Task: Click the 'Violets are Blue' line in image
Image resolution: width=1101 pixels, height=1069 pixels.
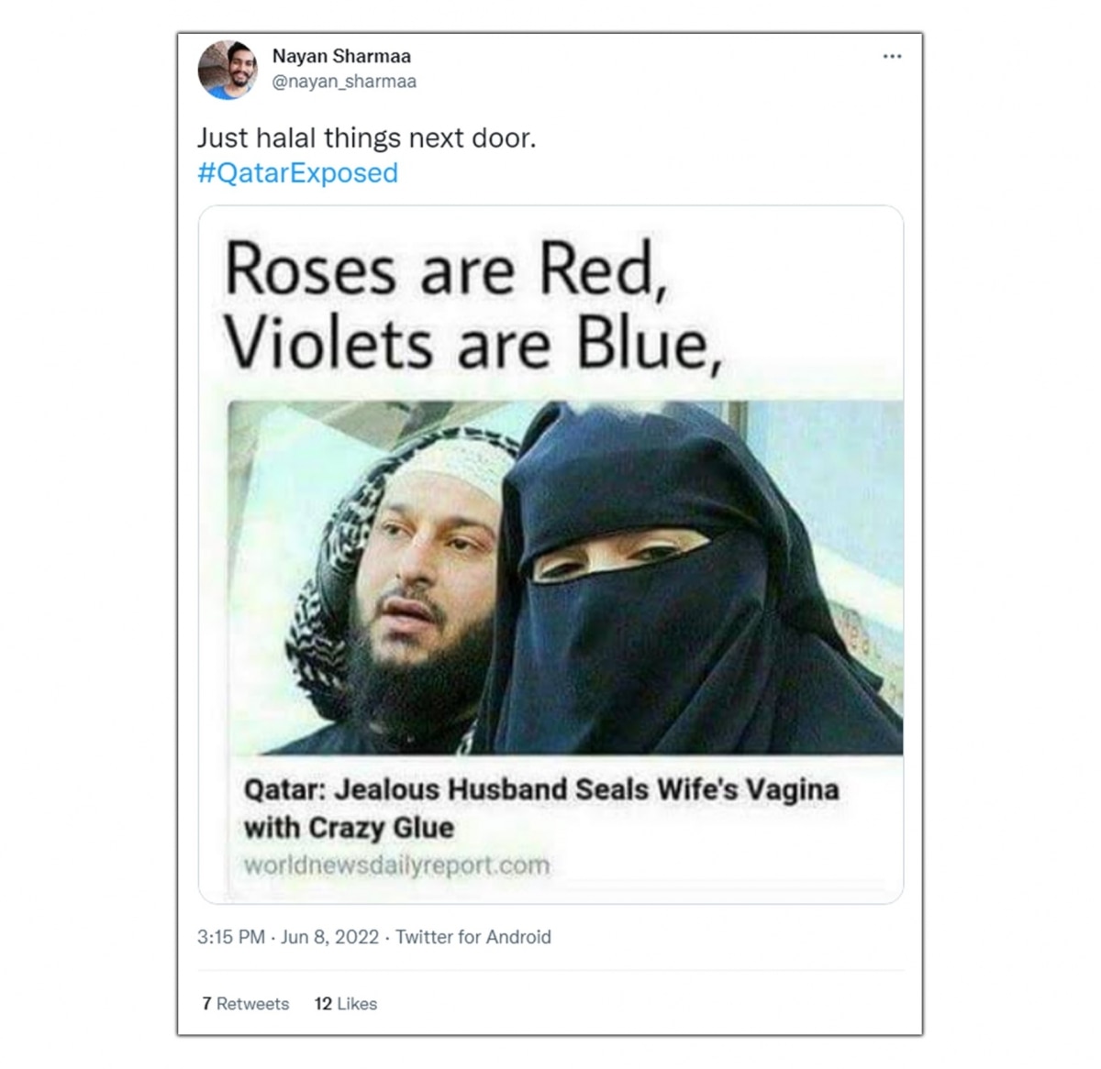Action: 472,344
